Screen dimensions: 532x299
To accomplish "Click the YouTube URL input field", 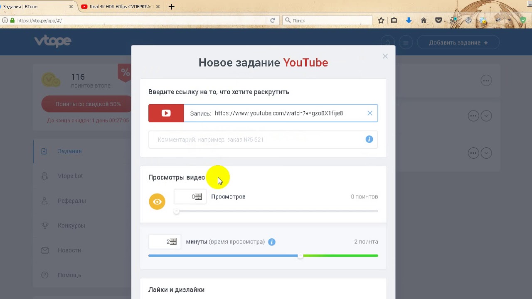I will (281, 113).
